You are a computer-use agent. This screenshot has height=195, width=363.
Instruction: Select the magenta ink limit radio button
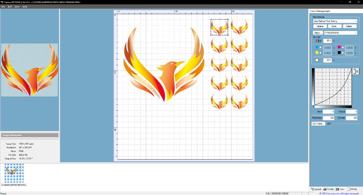(343, 47)
